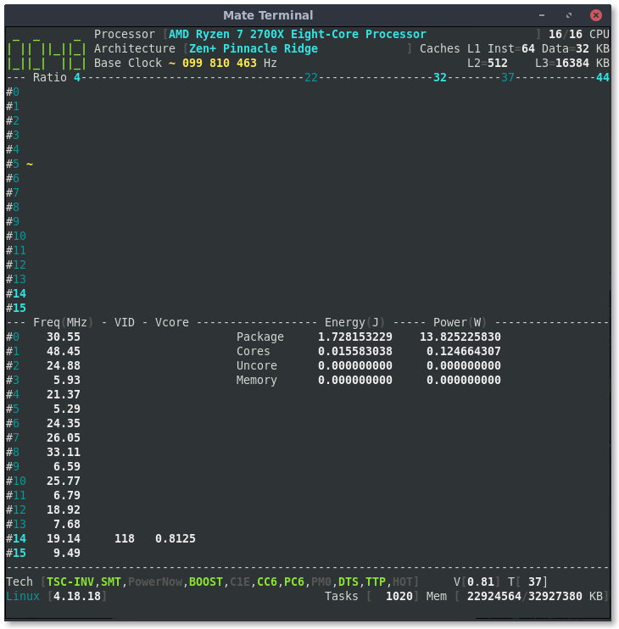
Task: Click frequency 19.14 for core #14
Action: pyautogui.click(x=64, y=539)
